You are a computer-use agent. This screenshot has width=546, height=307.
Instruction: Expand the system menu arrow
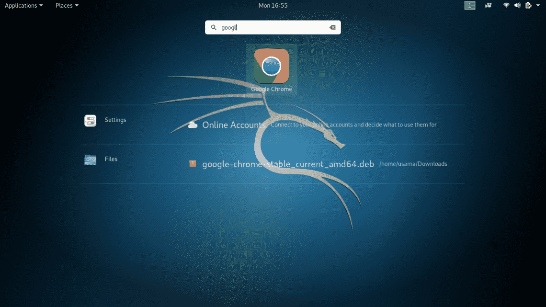tap(538, 6)
